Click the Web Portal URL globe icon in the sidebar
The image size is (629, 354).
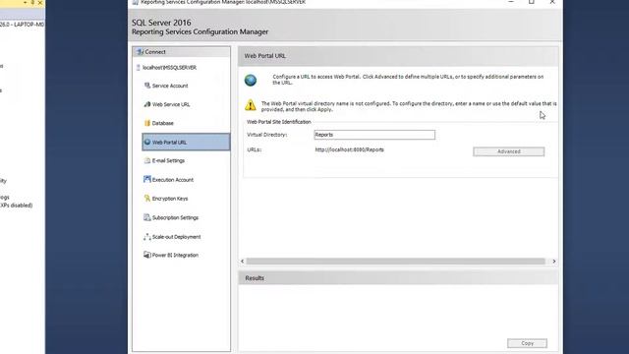coord(147,142)
